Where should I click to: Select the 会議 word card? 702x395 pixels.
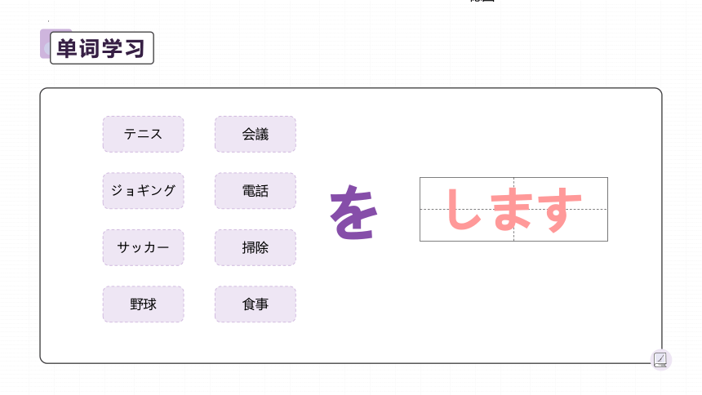click(x=255, y=134)
